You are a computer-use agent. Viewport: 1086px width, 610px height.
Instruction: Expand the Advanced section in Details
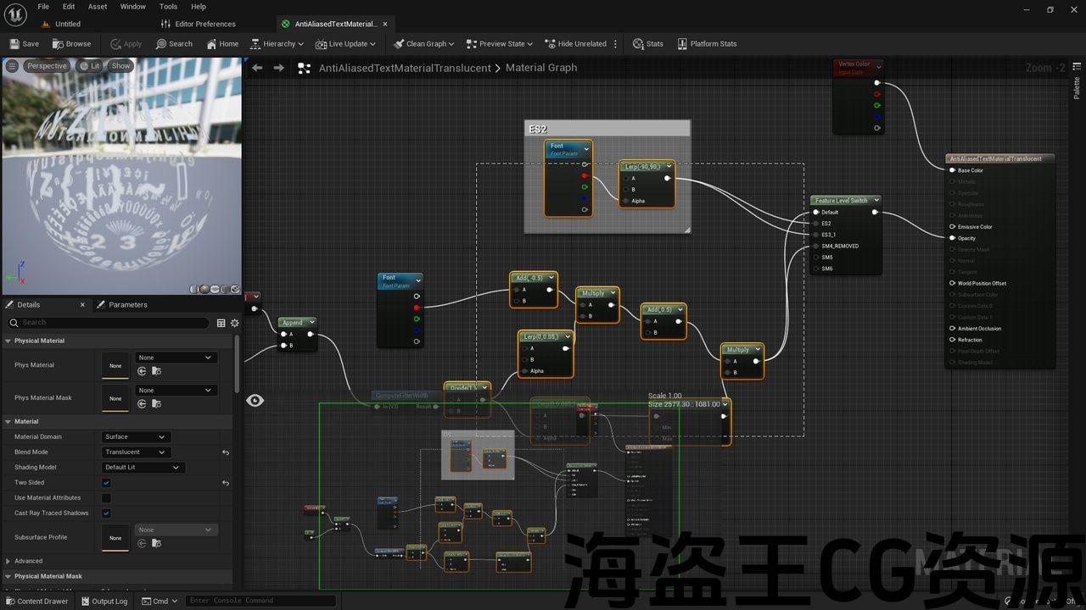coord(8,561)
